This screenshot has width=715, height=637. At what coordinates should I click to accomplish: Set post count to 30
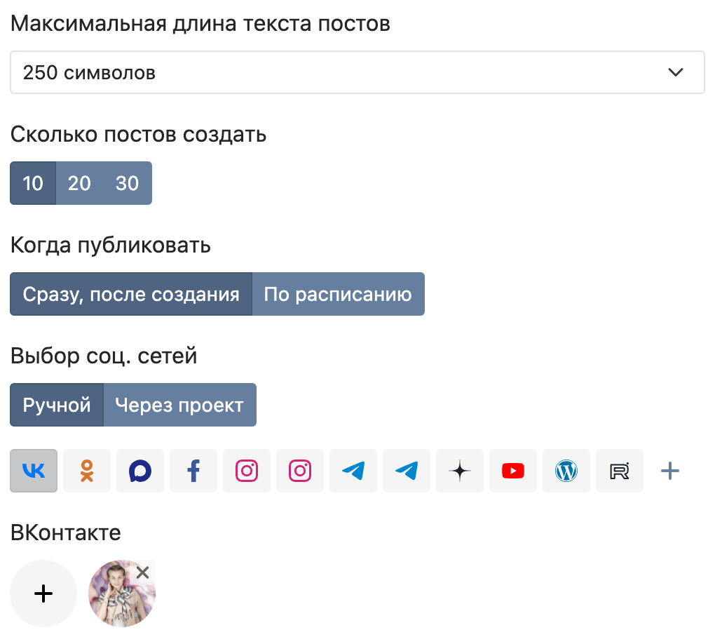click(127, 183)
